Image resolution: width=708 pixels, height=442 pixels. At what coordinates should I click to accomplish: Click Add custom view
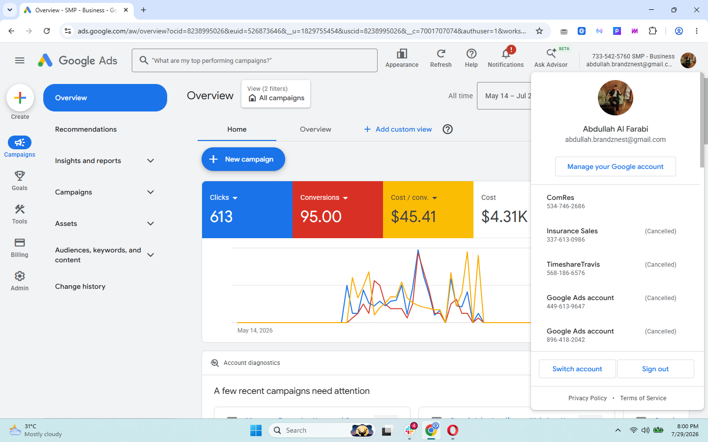(x=398, y=129)
